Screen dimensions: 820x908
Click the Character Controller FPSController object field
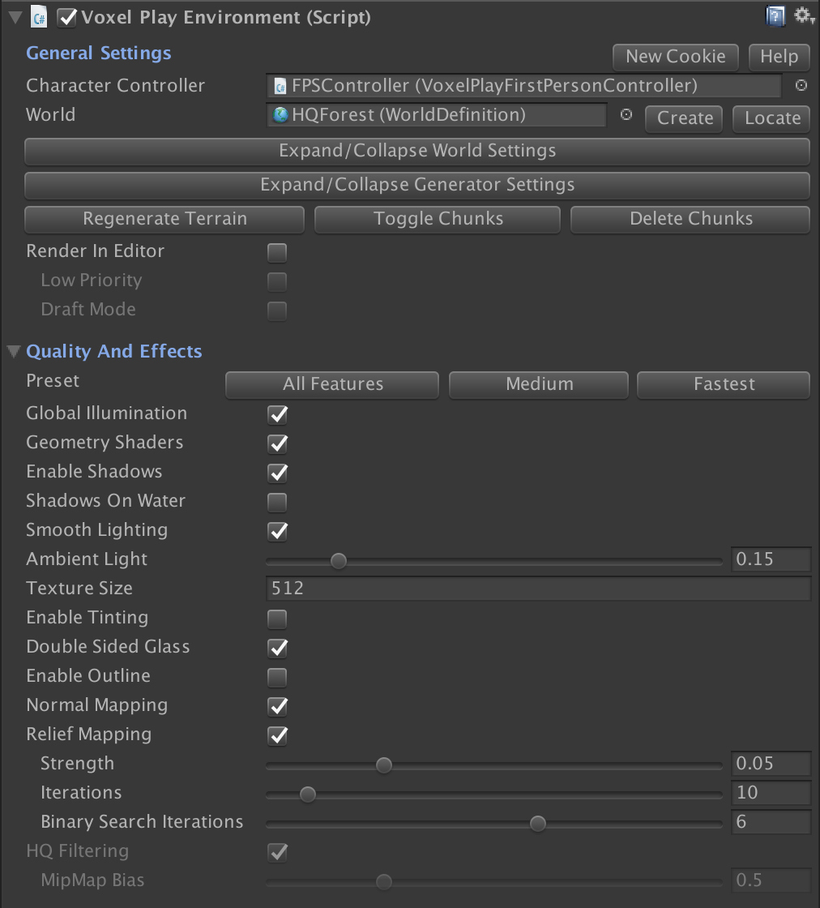523,86
